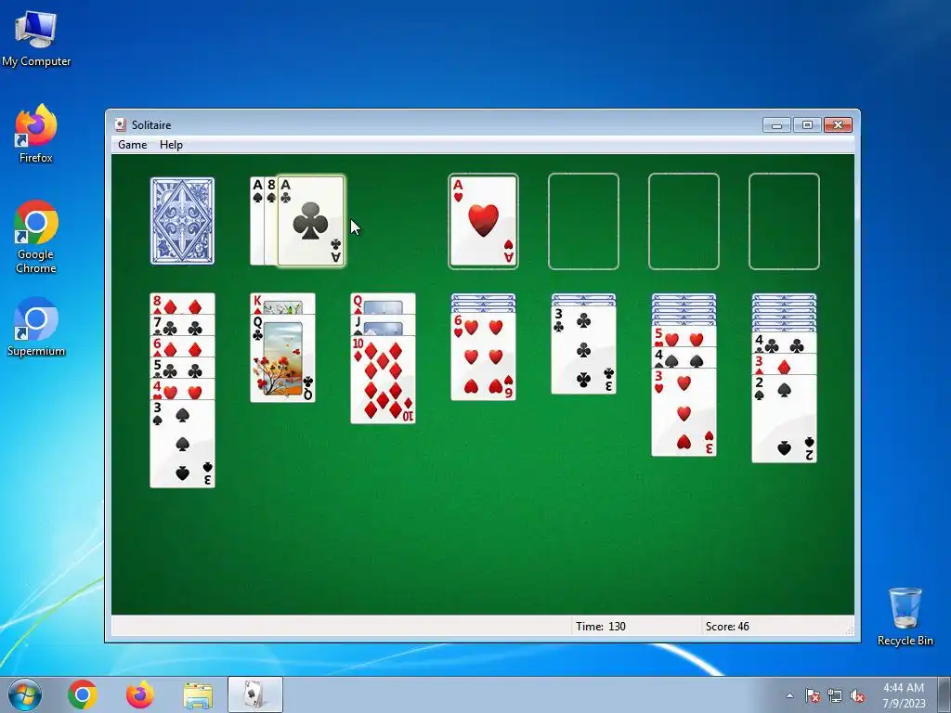Image resolution: width=951 pixels, height=713 pixels.
Task: Select the 5 of Hearts in sixth column
Action: [684, 336]
